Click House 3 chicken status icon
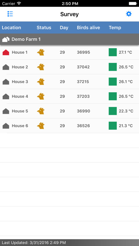Screen dimensions: 139x246 (41, 82)
